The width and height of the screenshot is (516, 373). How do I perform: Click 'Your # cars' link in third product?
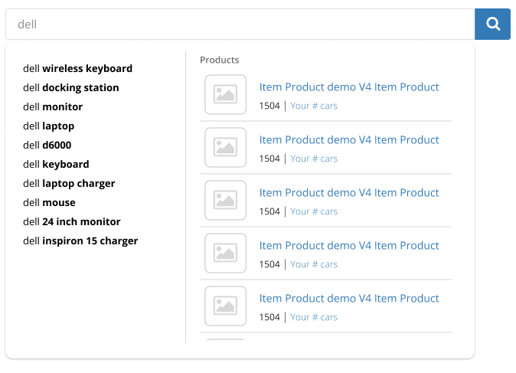pos(314,211)
